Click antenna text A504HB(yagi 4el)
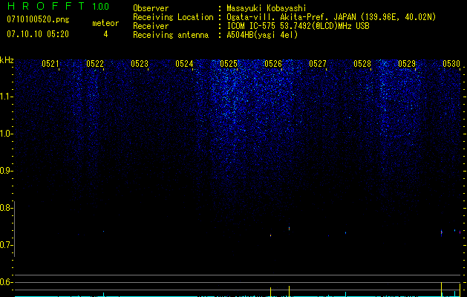 tap(262, 35)
